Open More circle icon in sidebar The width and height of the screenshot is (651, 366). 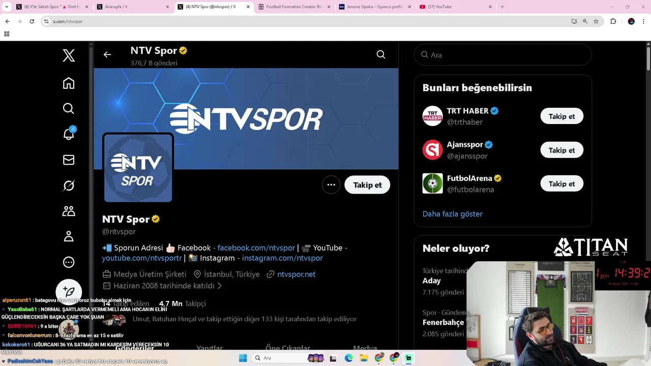tap(69, 262)
